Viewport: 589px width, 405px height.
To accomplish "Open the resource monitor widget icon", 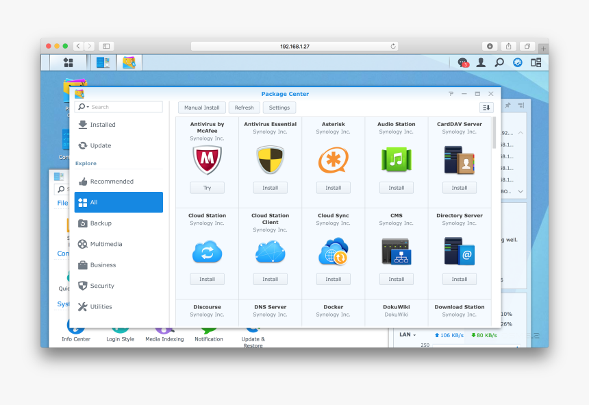I will 518,62.
